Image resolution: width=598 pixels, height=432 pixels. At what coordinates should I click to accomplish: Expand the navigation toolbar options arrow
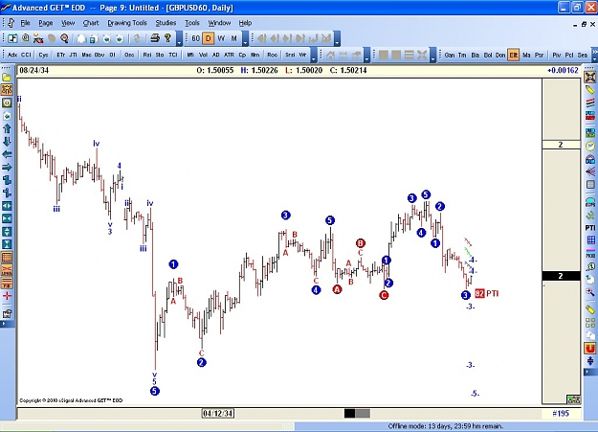coord(337,38)
